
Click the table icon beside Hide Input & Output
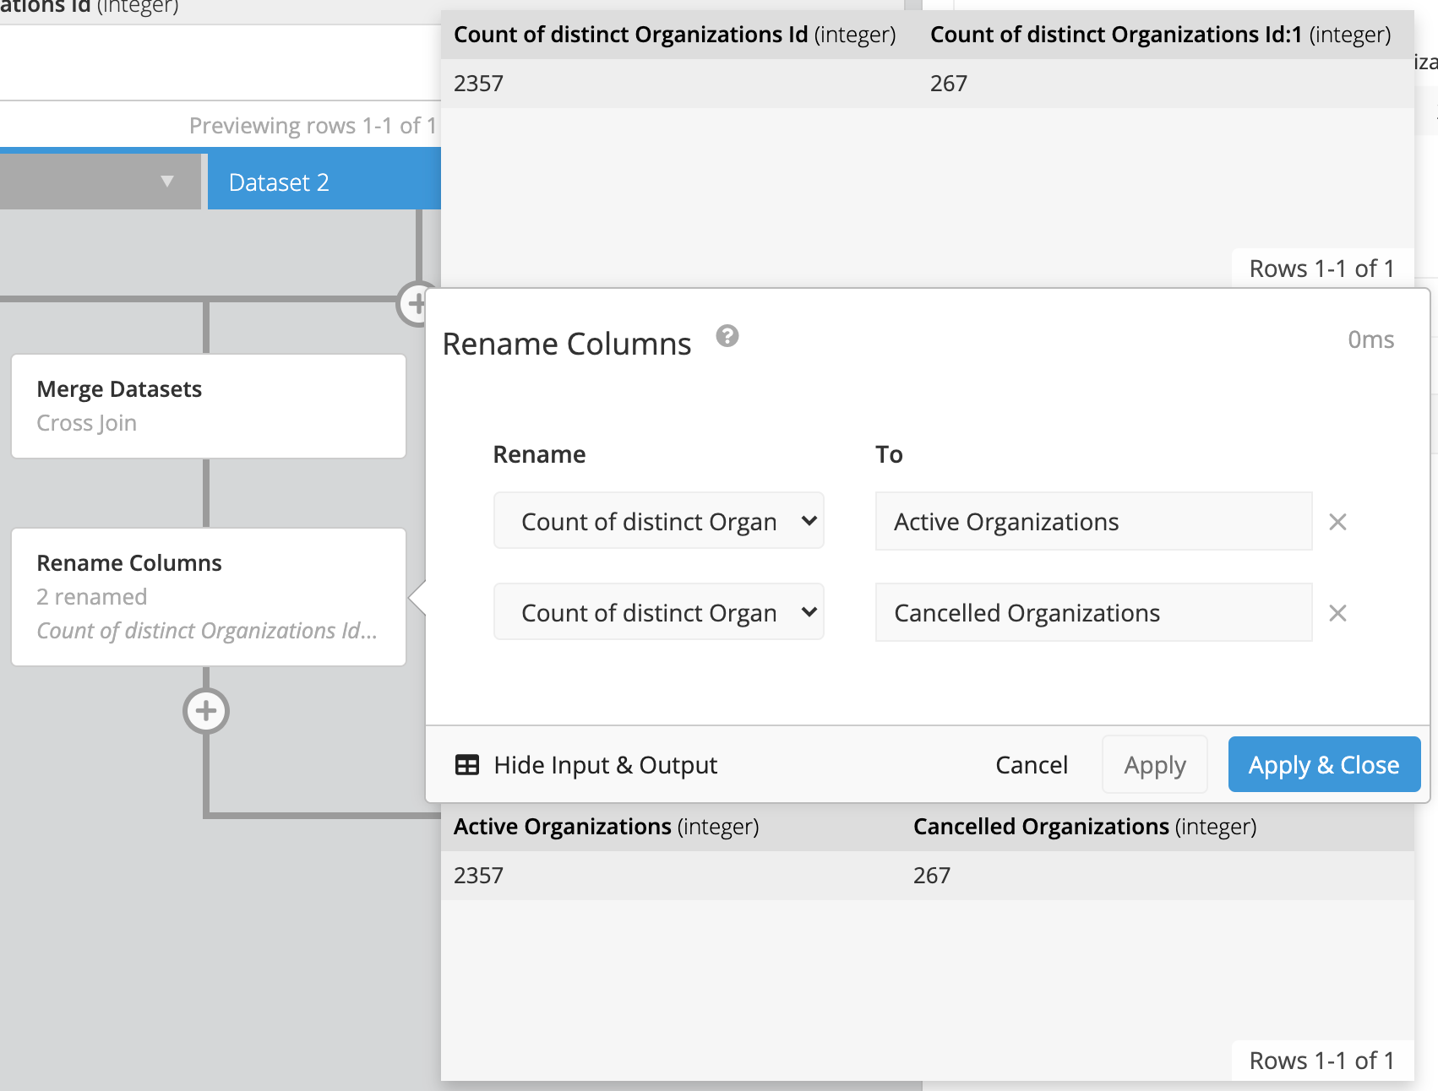(467, 765)
